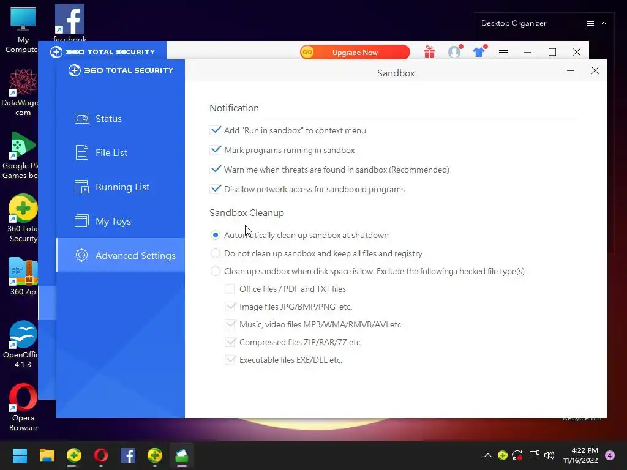627x470 pixels.
Task: Uncheck Add "Run in sandbox" to context menu
Action: click(x=215, y=130)
